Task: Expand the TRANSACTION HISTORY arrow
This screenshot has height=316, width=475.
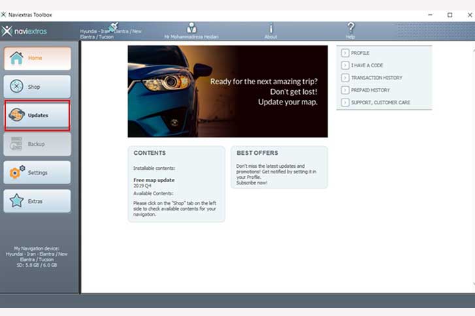Action: (x=345, y=78)
